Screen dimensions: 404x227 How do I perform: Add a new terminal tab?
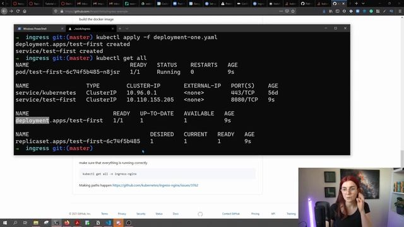(120, 28)
